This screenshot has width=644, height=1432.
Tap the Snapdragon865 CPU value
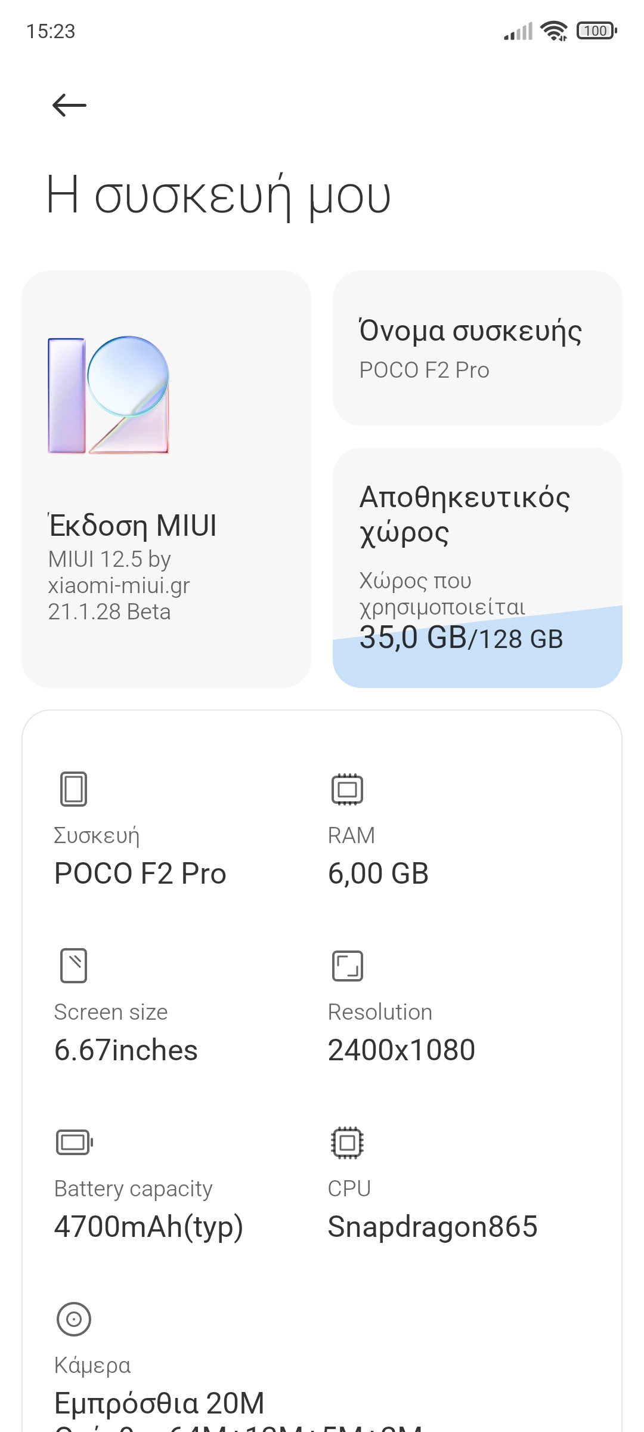pos(432,1227)
